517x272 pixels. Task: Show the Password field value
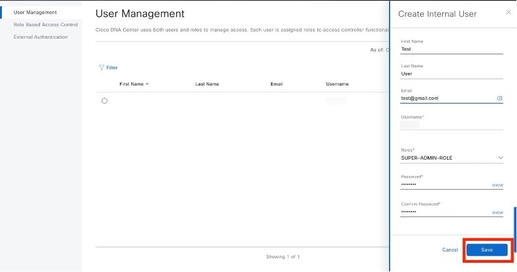498,185
